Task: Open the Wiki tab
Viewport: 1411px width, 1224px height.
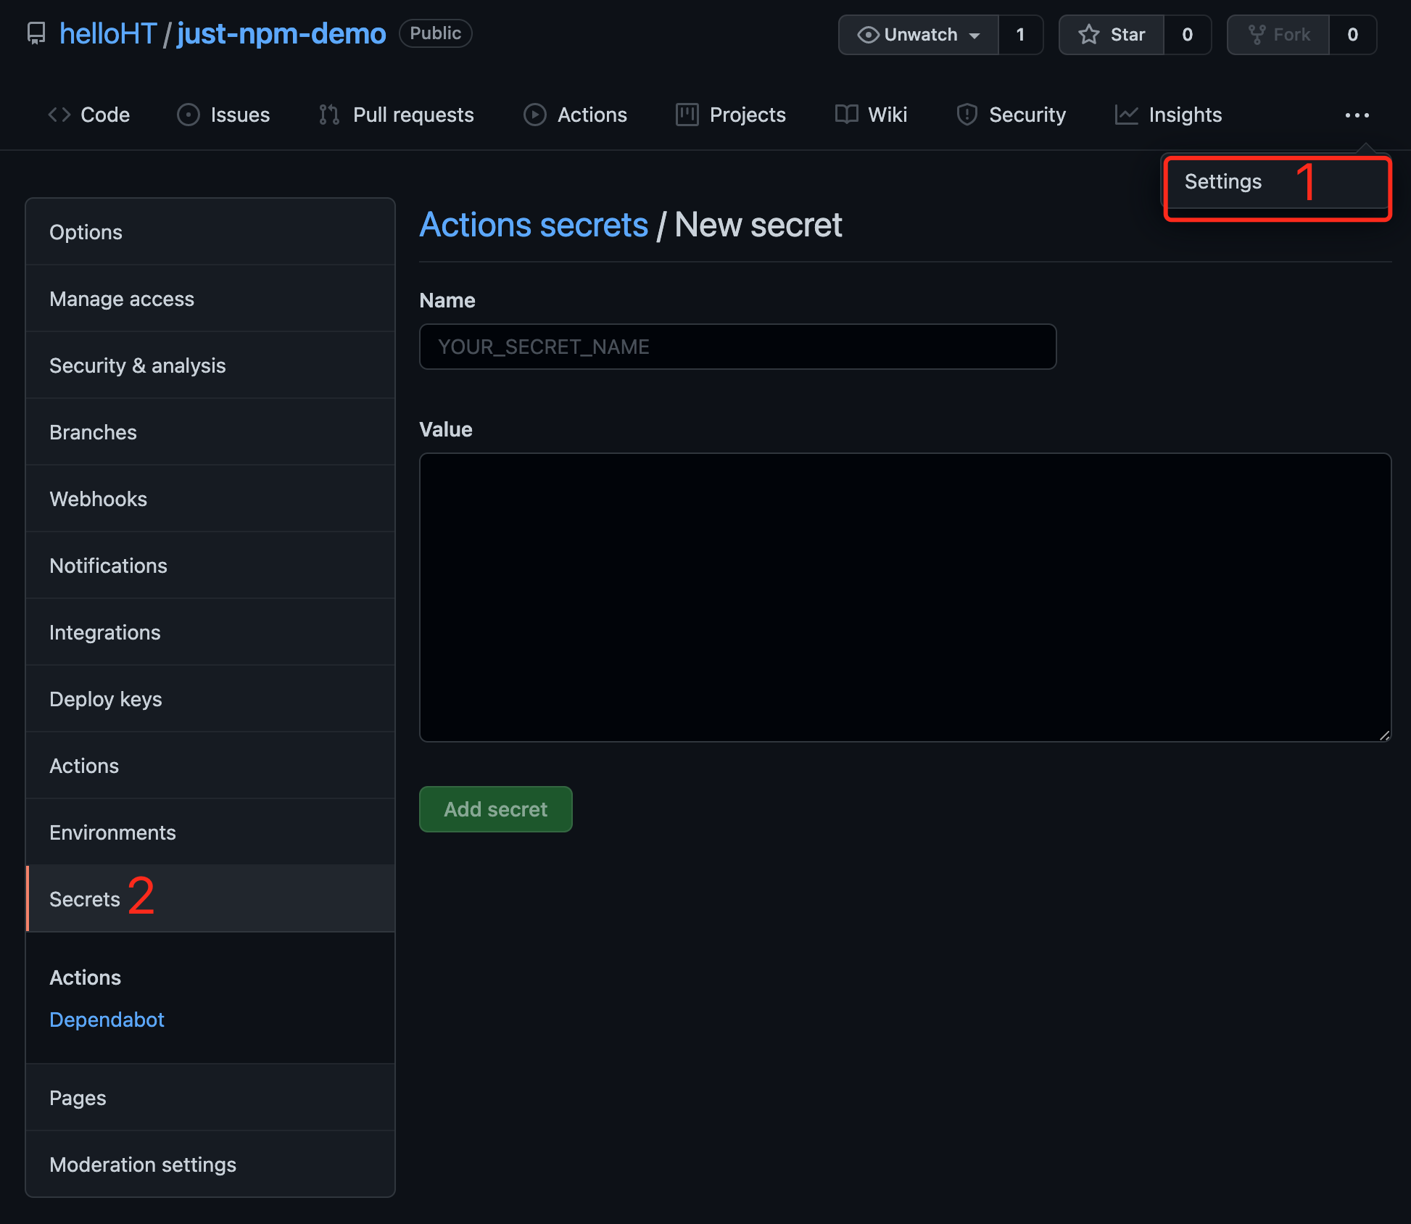Action: click(871, 115)
